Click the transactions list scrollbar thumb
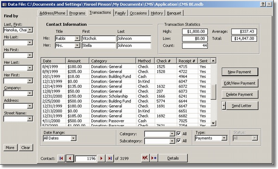Image resolution: width=278 pixels, height=169 pixels. [x=213, y=92]
